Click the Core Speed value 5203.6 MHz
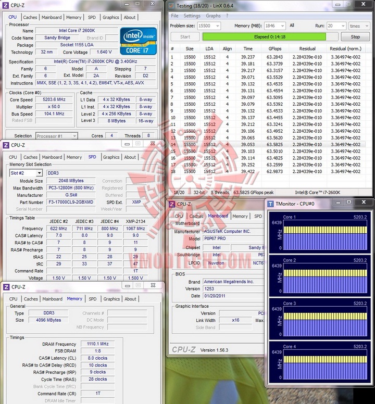 54,99
